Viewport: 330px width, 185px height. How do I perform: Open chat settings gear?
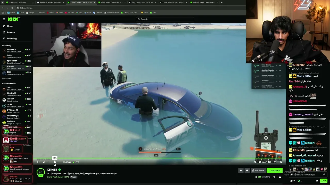click(x=317, y=181)
